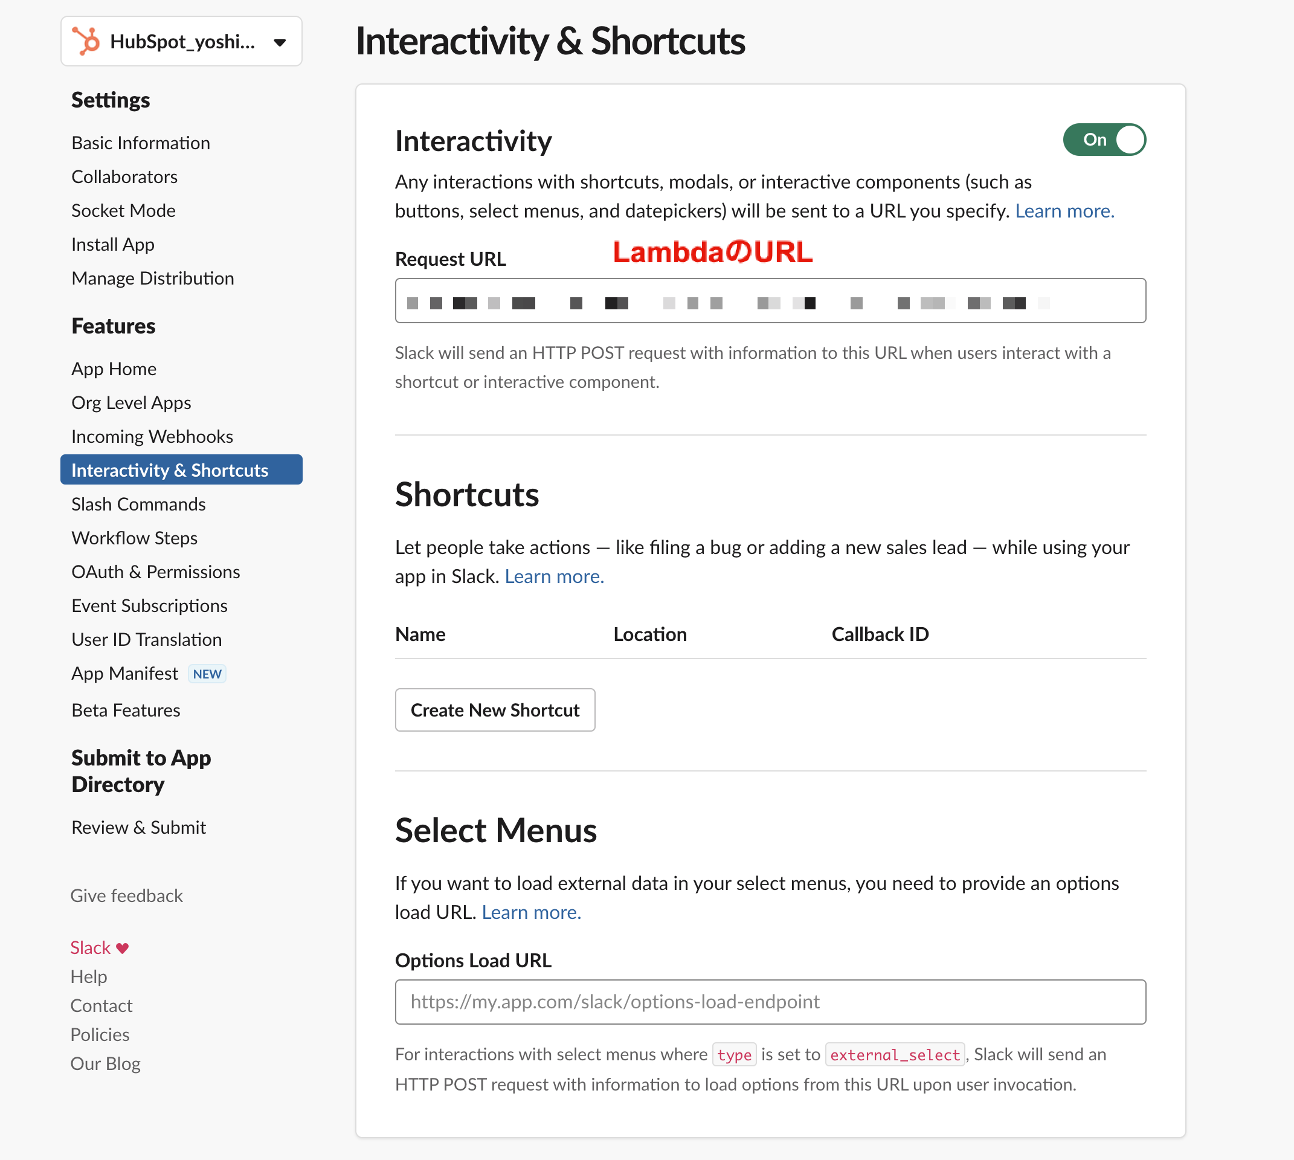
Task: Click the Create New Shortcut button
Action: 495,709
